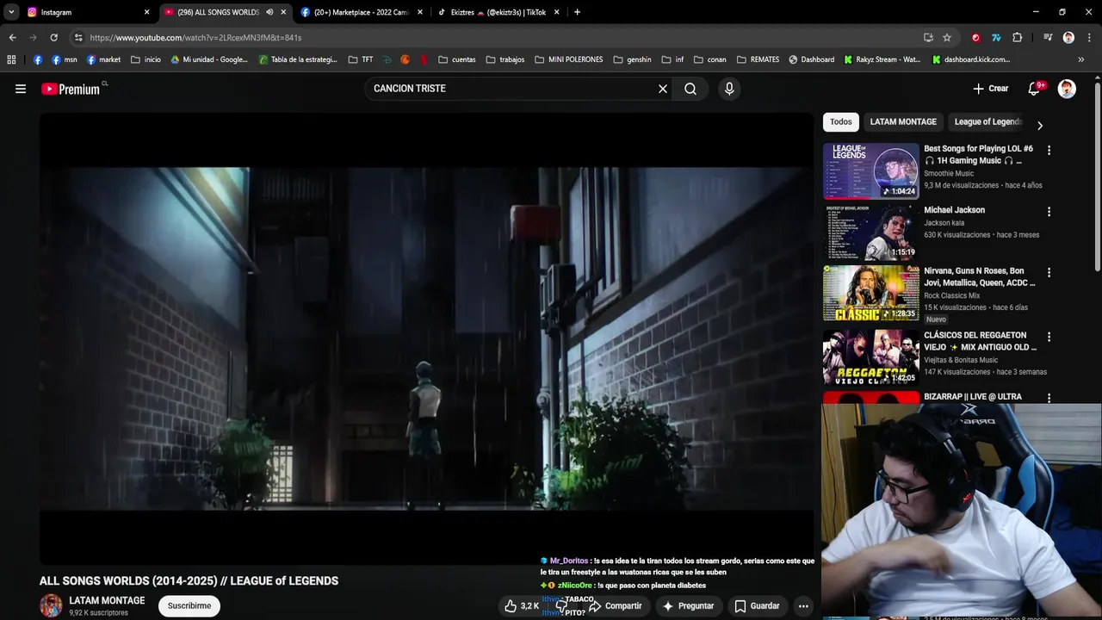Expand the MINI POLERONES bookmarks folder

coord(568,59)
